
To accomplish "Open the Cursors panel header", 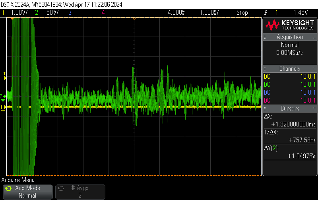I will tap(290, 109).
